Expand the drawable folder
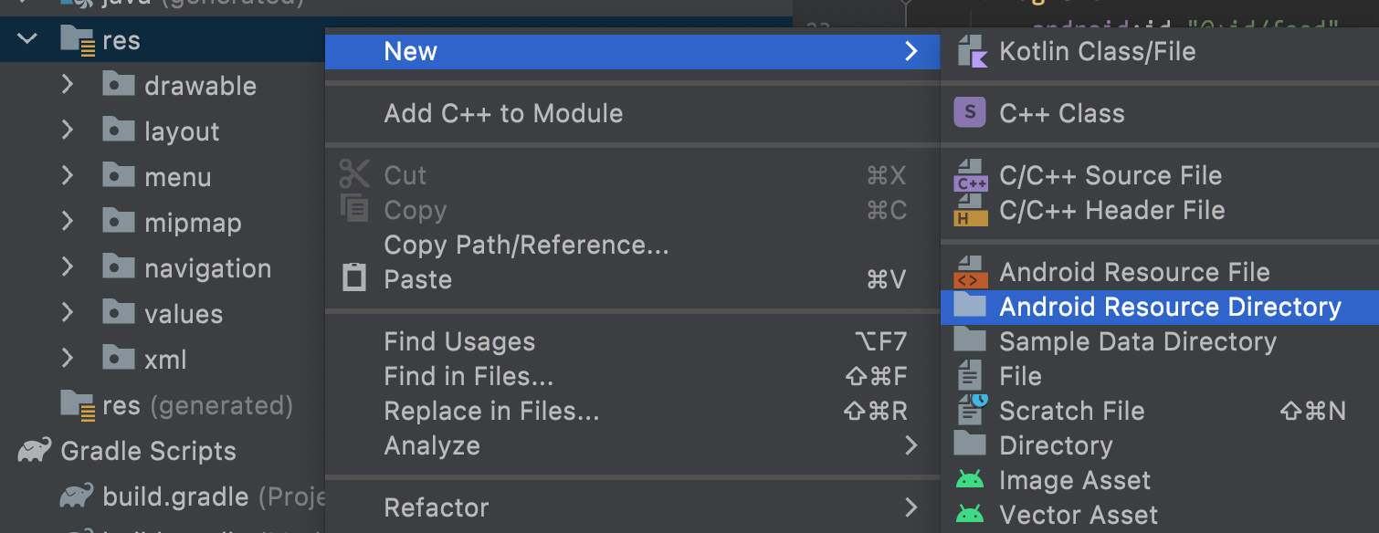This screenshot has width=1379, height=533. [x=67, y=85]
